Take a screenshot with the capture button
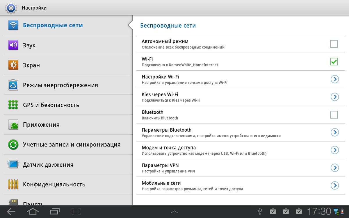This screenshot has height=218, width=349. click(x=76, y=211)
